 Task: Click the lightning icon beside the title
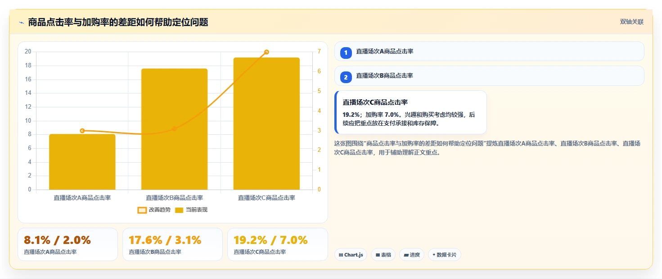pyautogui.click(x=21, y=22)
